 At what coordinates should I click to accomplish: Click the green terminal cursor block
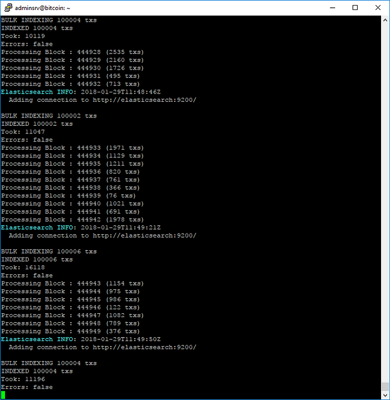click(3, 395)
